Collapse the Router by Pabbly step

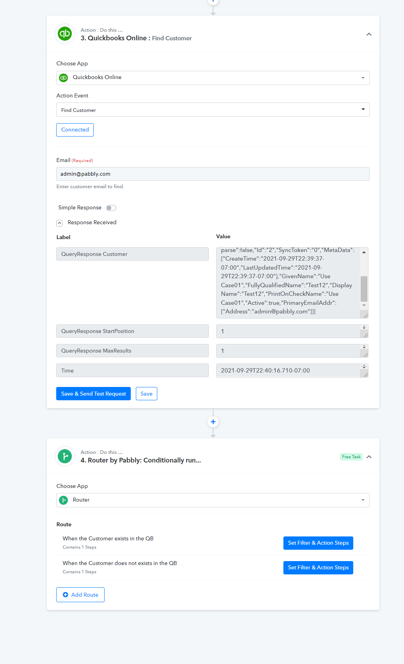369,457
